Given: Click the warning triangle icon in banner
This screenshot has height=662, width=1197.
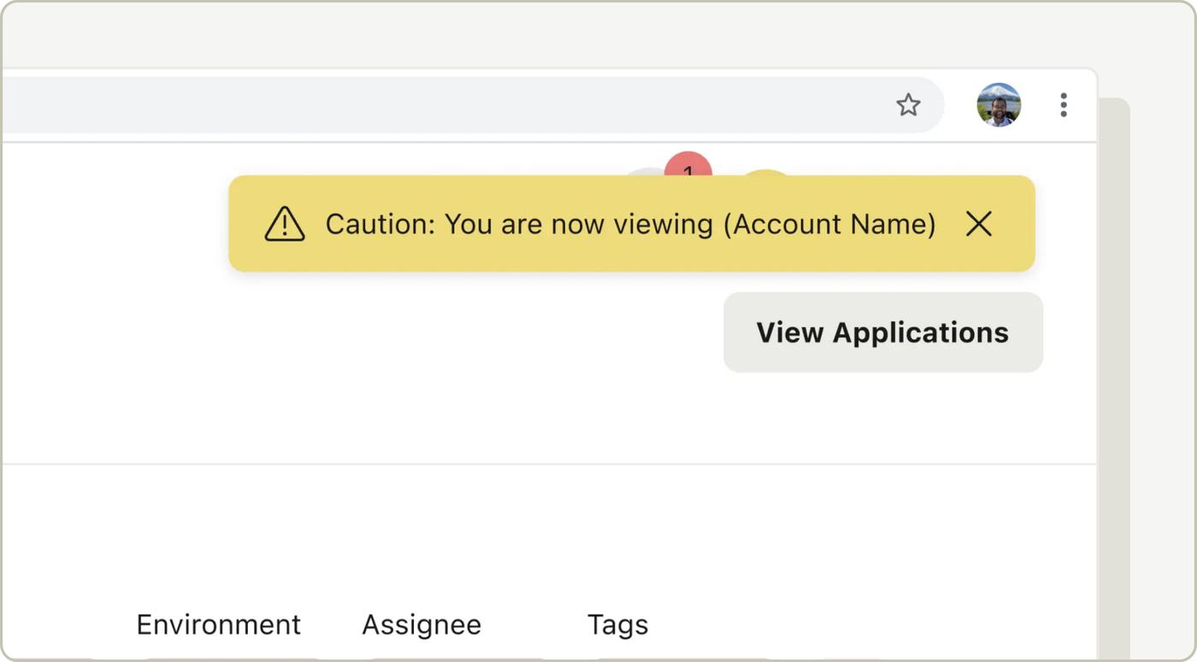Looking at the screenshot, I should pyautogui.click(x=285, y=224).
